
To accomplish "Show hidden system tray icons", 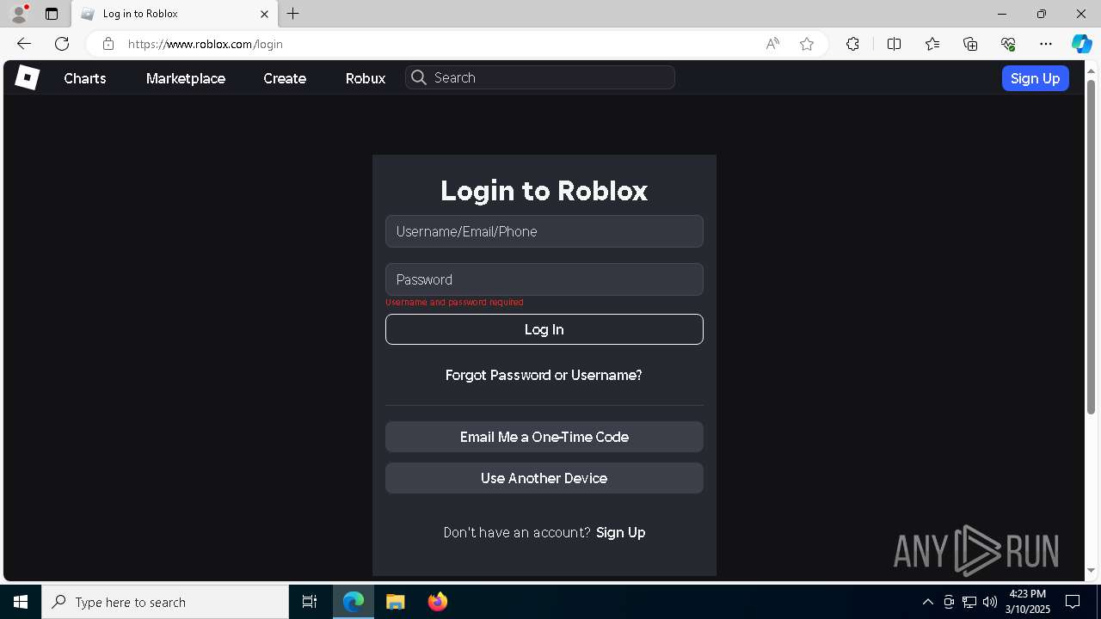I will point(928,602).
